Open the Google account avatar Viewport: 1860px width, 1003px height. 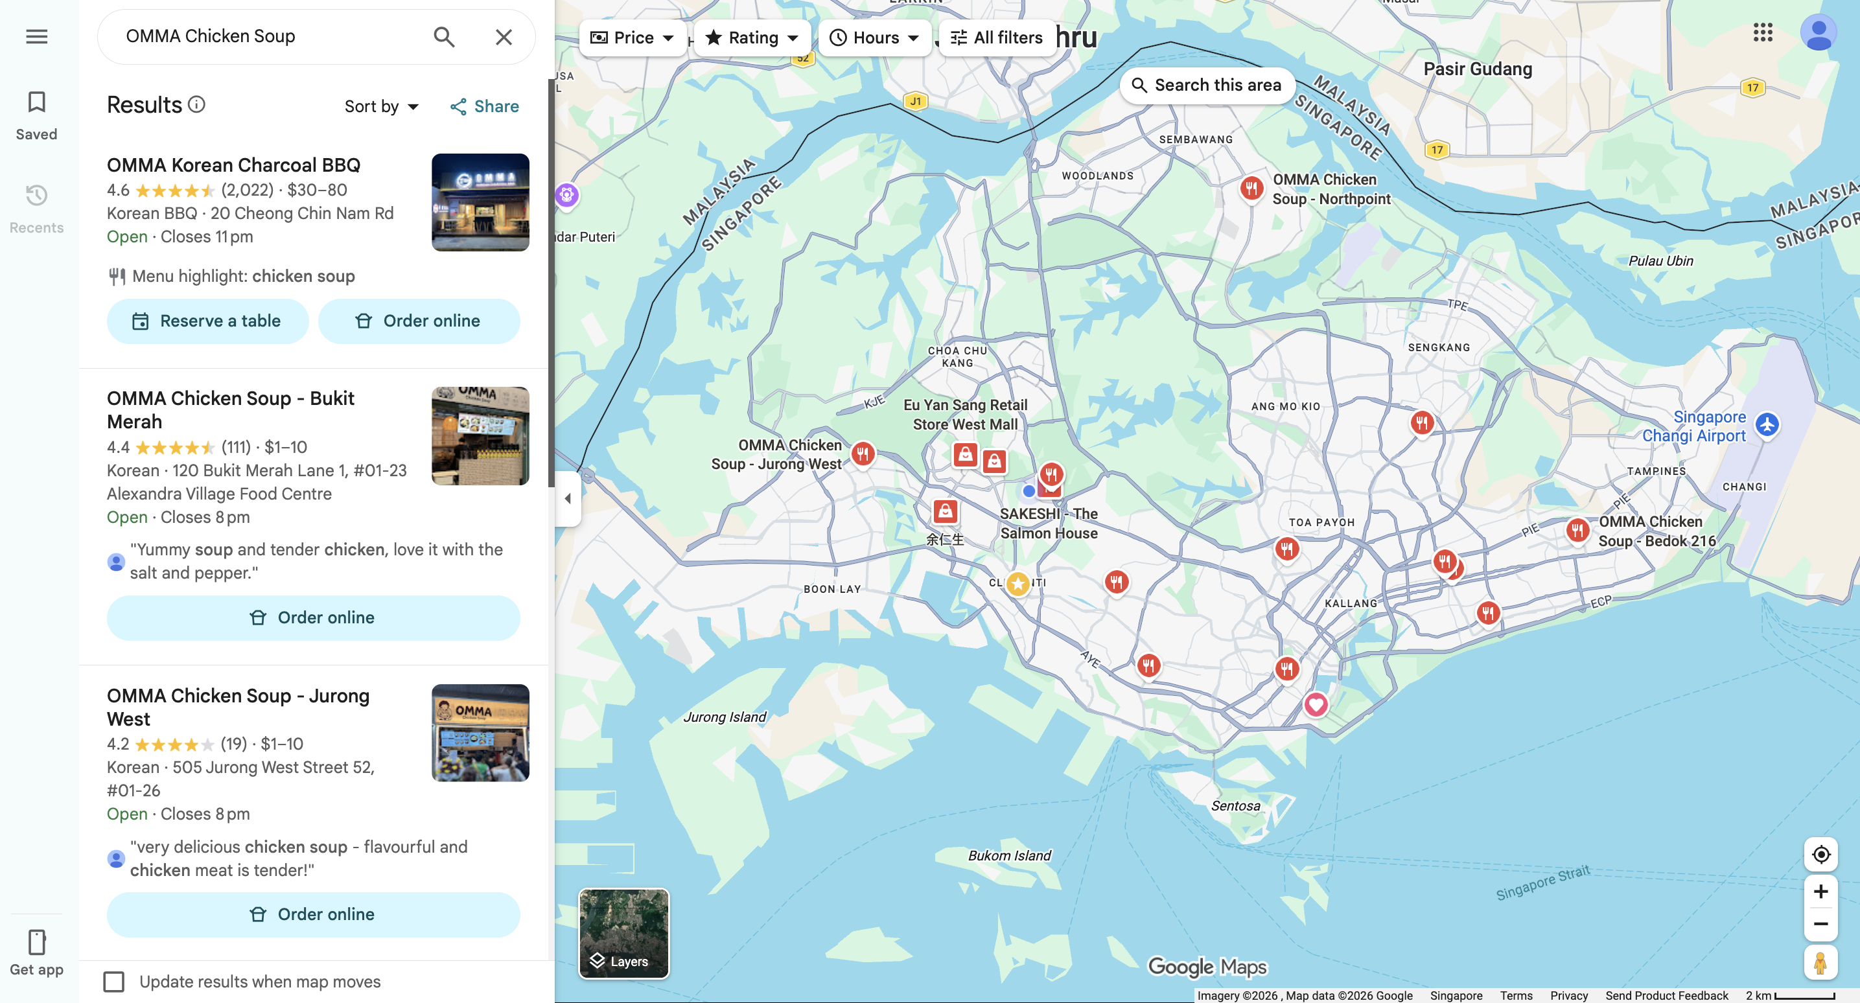tap(1818, 32)
